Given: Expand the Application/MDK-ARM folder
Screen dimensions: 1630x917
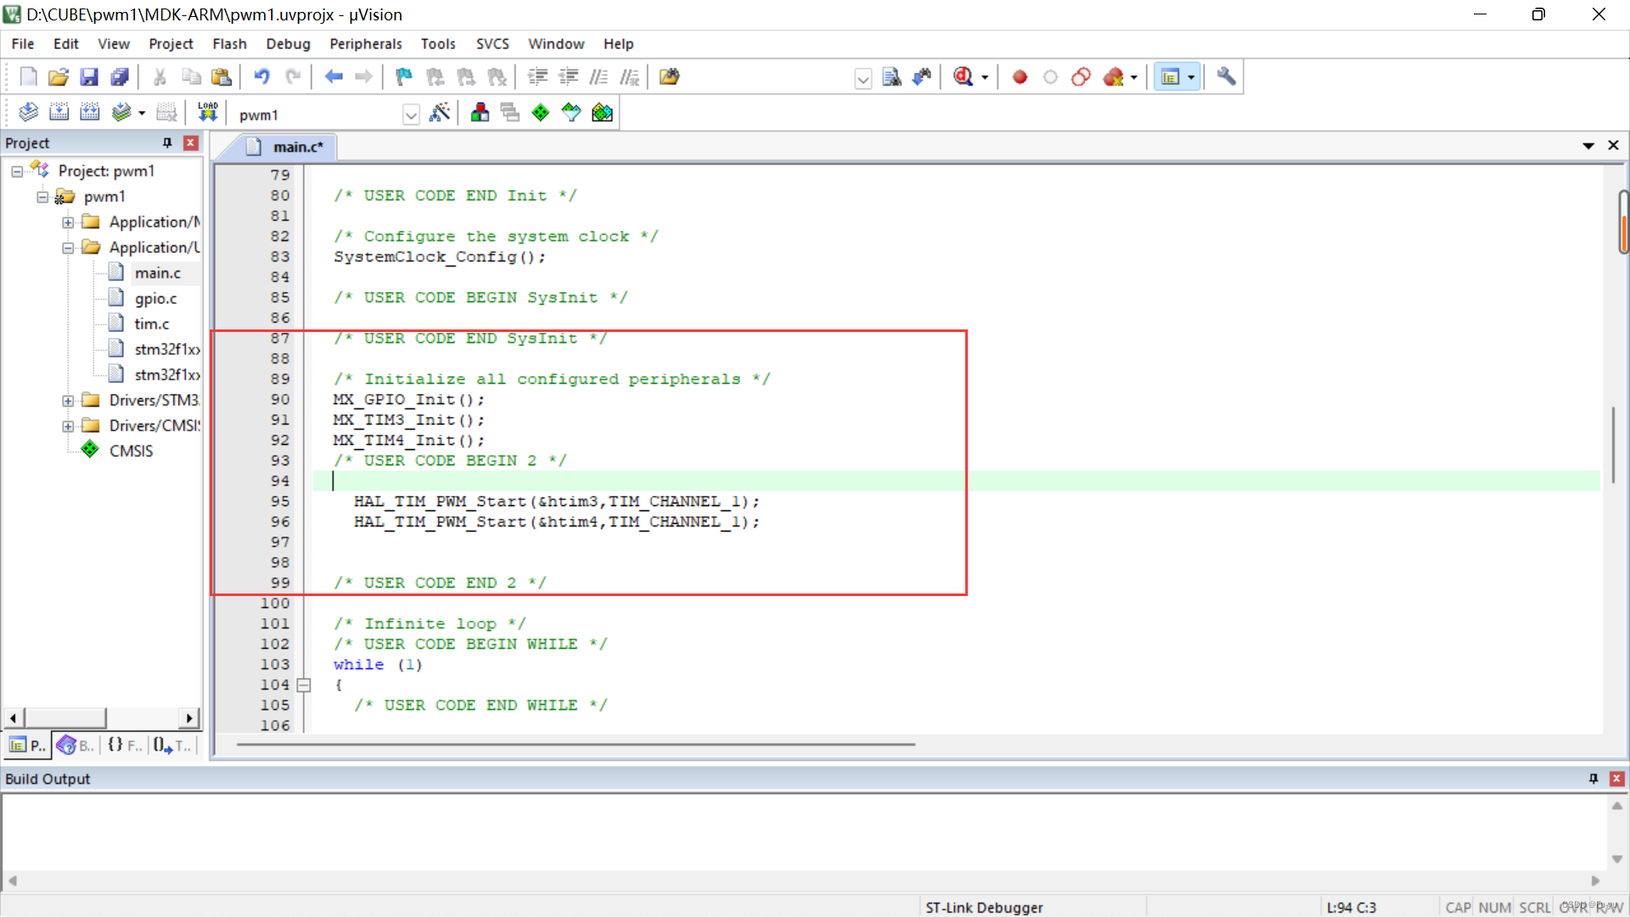Looking at the screenshot, I should click(x=68, y=222).
